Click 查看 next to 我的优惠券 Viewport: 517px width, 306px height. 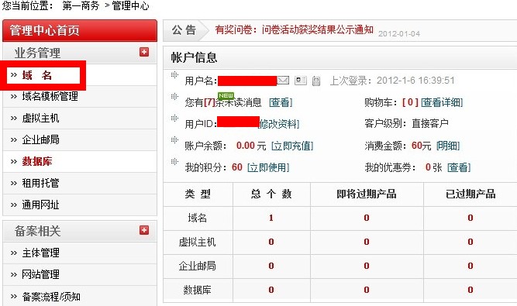pyautogui.click(x=459, y=167)
